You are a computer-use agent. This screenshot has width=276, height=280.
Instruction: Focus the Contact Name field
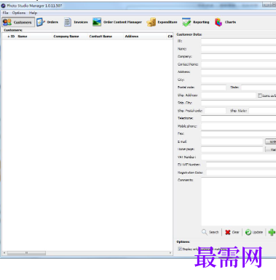click(238, 64)
